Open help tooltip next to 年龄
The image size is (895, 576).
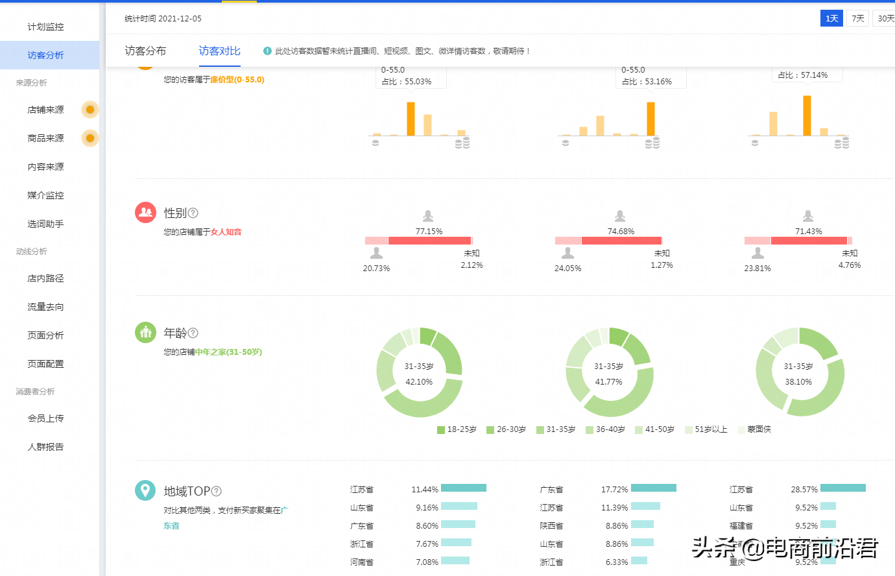pyautogui.click(x=193, y=333)
